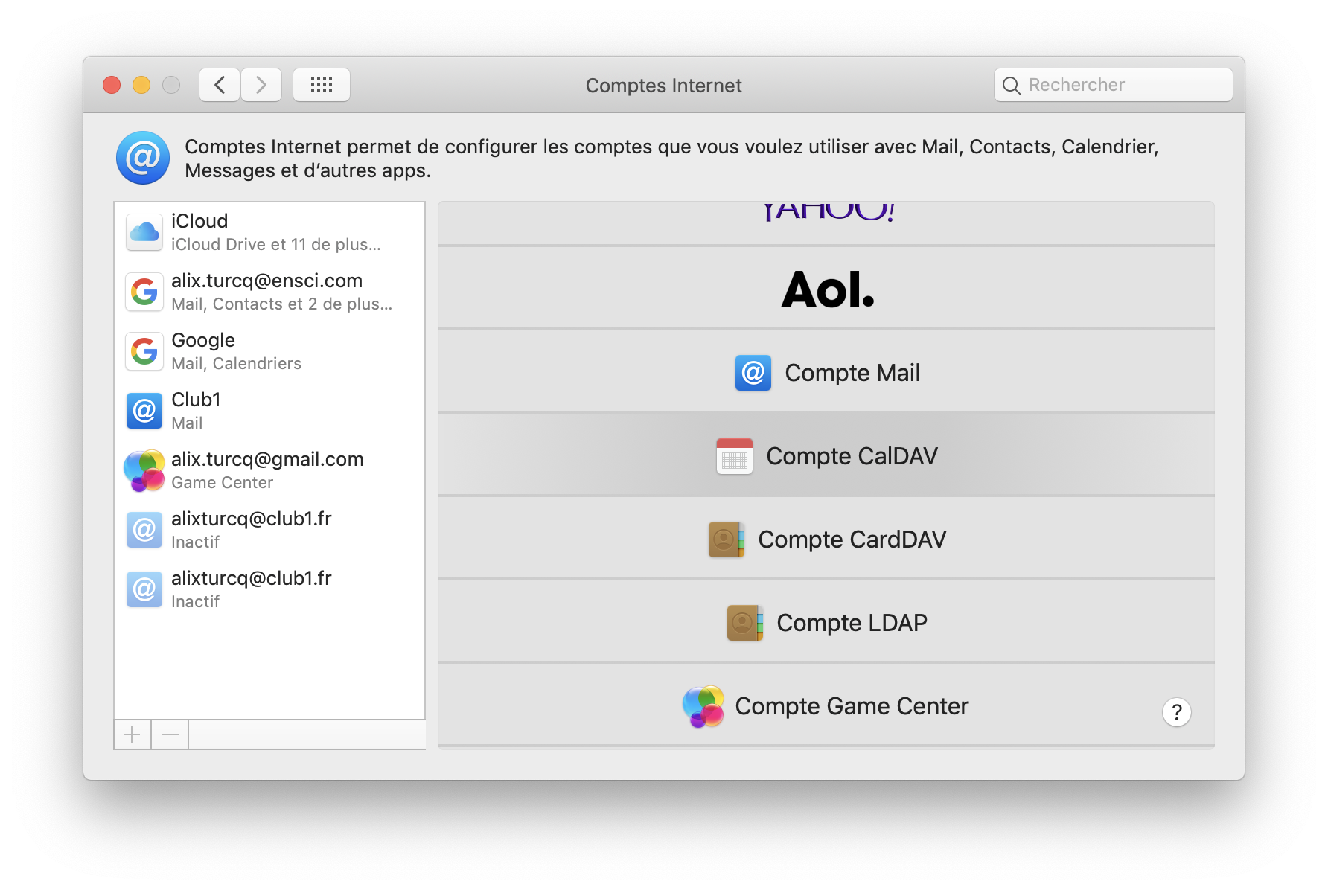This screenshot has height=890, width=1328.
Task: Select the Google account with Mail, Calendriers
Action: click(x=269, y=351)
